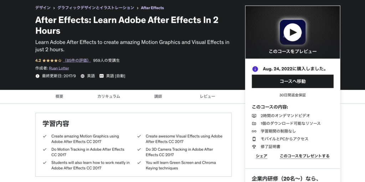This screenshot has height=182, width=365.
Task: Click the 英語 [自動] caption language text
Action: [115, 76]
